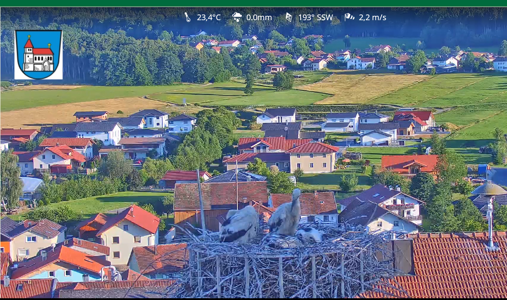The width and height of the screenshot is (507, 300).
Task: Click the church coat of arms logo
Action: [x=39, y=55]
